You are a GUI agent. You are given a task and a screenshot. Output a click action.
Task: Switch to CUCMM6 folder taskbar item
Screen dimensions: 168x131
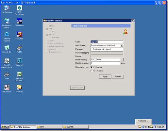(76, 127)
